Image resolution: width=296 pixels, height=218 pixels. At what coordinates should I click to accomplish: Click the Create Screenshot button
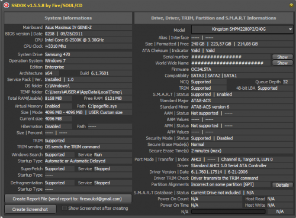pyautogui.click(x=30, y=209)
